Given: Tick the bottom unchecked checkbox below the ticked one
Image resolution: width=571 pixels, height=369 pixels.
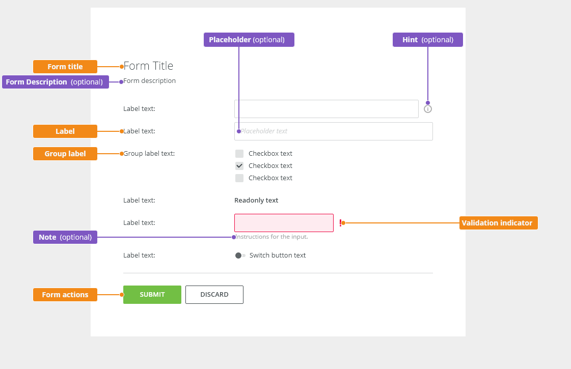Looking at the screenshot, I should coord(239,178).
